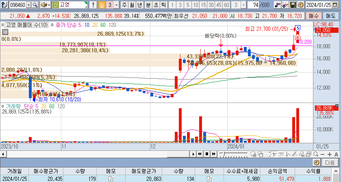341x182 pixels.
Task: Click the 2024/01/25 date field
Action: point(319,5)
